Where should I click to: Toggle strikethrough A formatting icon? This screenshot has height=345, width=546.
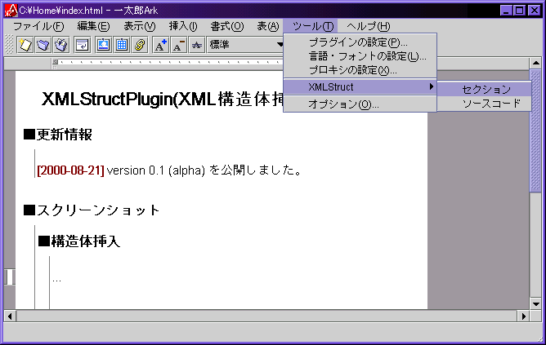coord(197,45)
